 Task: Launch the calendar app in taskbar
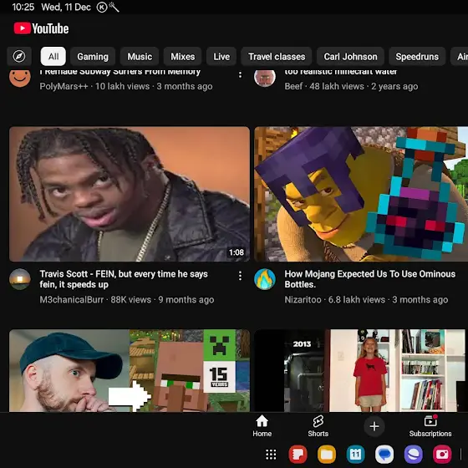(355, 455)
